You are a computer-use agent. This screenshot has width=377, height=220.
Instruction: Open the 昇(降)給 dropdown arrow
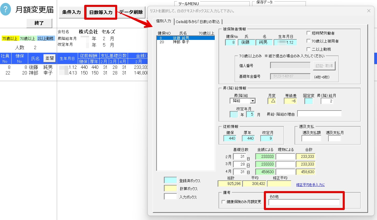[x=253, y=101]
